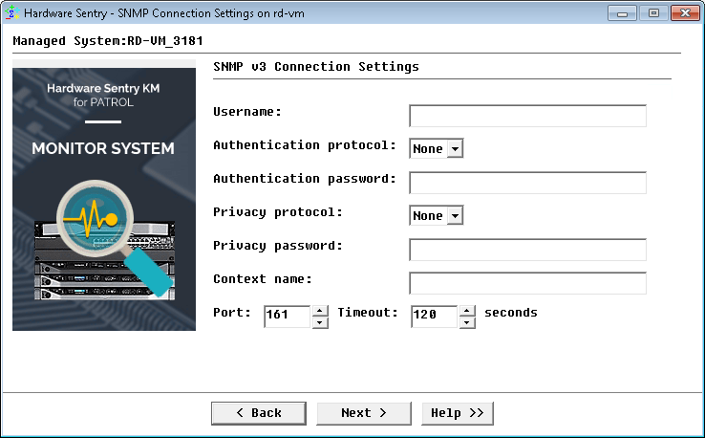The width and height of the screenshot is (705, 438).
Task: Go back with the Back button
Action: (x=259, y=413)
